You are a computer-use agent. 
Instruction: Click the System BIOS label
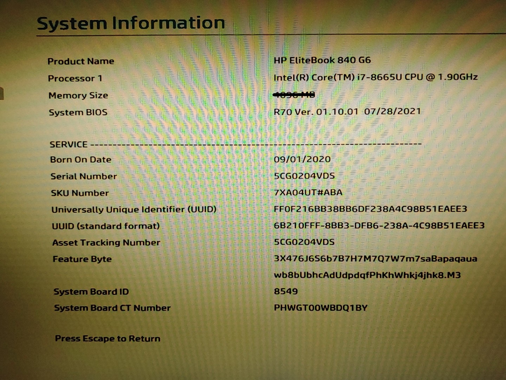click(77, 112)
